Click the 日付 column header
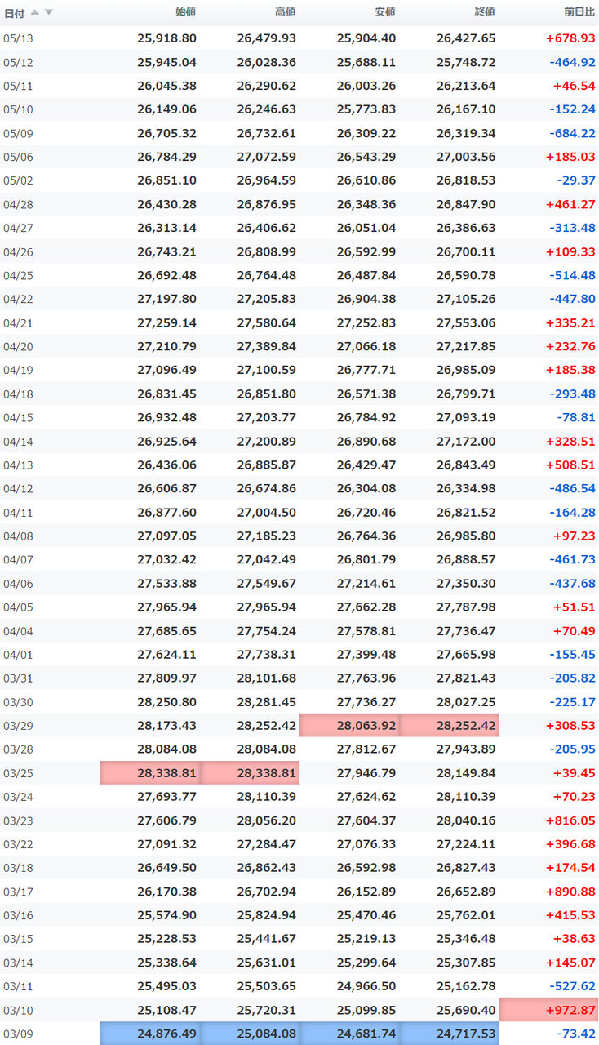599x1045 pixels. pos(14,13)
